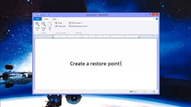Click the Undo arrow in quick access toolbar
Viewport: 191px width, 107px height.
point(43,15)
